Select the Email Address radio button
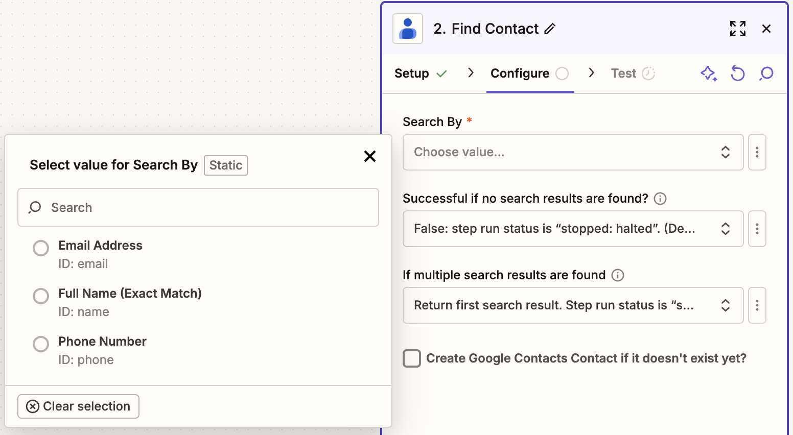Viewport: 793px width, 435px height. click(41, 248)
